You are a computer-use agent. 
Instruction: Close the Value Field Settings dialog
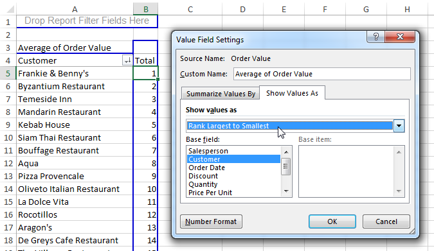coord(400,37)
